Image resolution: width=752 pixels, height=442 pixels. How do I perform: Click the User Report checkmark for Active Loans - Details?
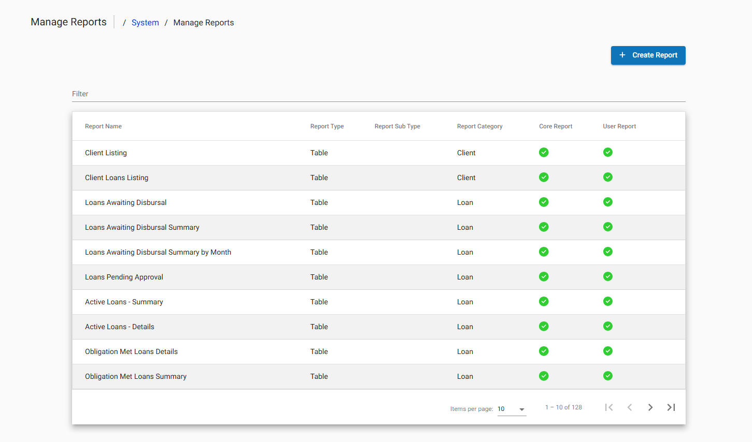tap(608, 326)
